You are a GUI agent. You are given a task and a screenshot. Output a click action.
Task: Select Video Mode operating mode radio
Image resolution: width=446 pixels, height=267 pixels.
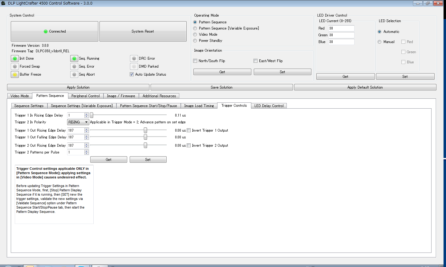[x=195, y=34]
